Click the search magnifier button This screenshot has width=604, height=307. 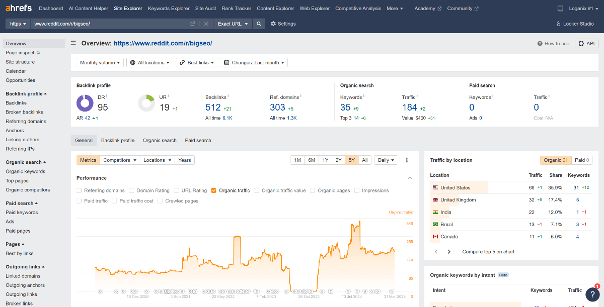[259, 24]
